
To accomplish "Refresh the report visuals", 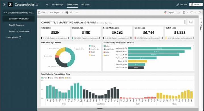I will [x=199, y=12].
